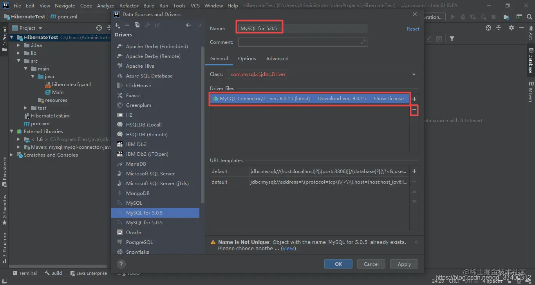Image resolution: width=535 pixels, height=285 pixels.
Task: Switch to the General tab
Action: [x=219, y=59]
